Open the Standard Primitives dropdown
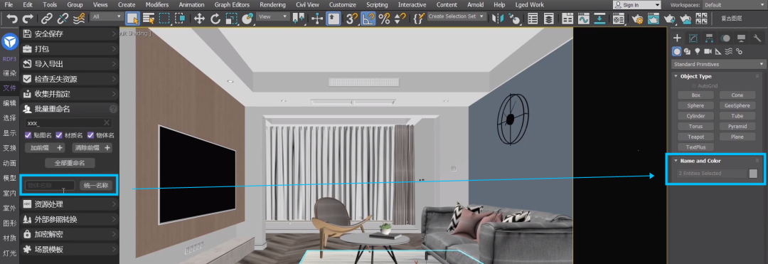Image resolution: width=768 pixels, height=264 pixels. tap(718, 64)
